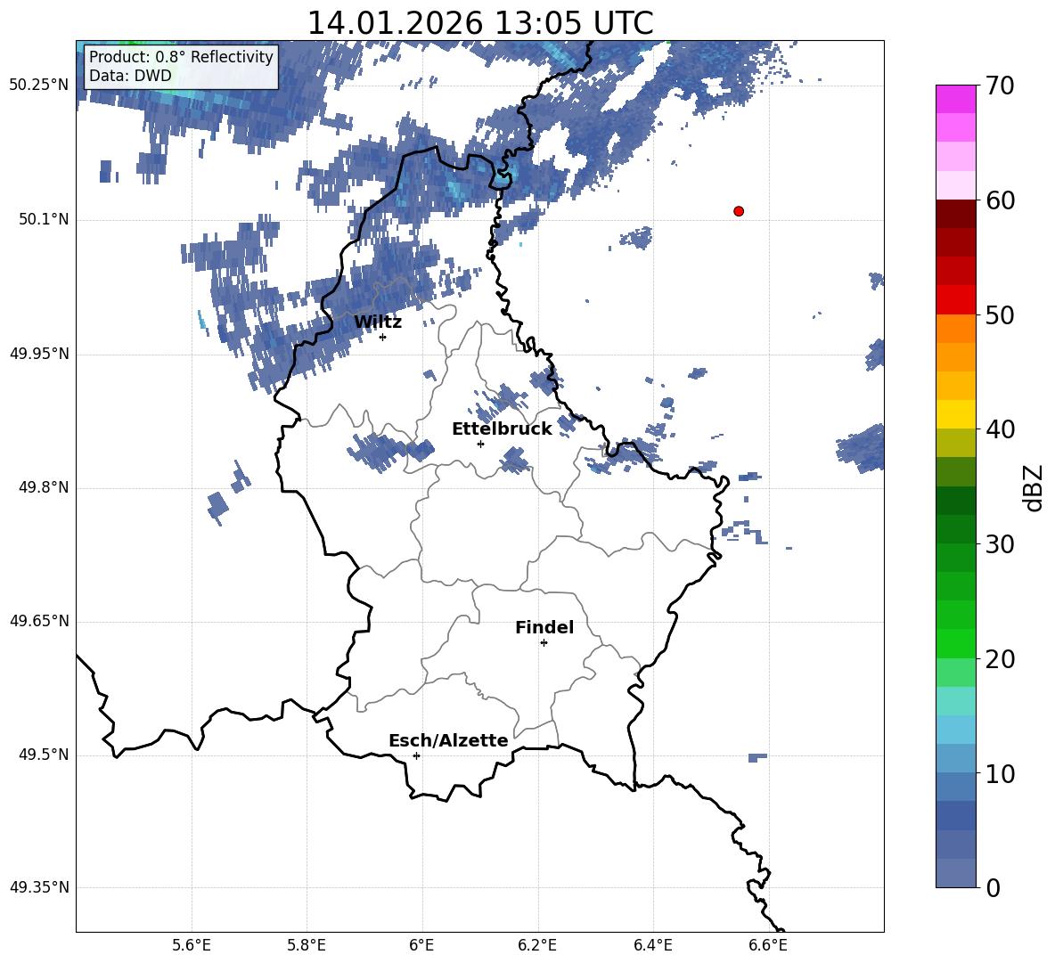
Task: Select the Esch/Alzette city label
Action: point(448,741)
